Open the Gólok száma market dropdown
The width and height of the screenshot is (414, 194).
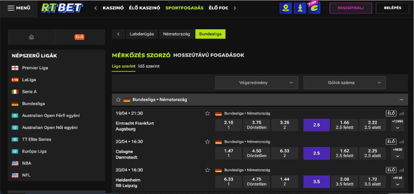coord(345,83)
